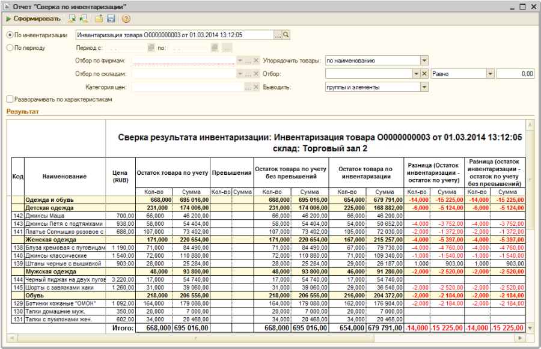Click the 0,00 filter value field

pos(516,74)
